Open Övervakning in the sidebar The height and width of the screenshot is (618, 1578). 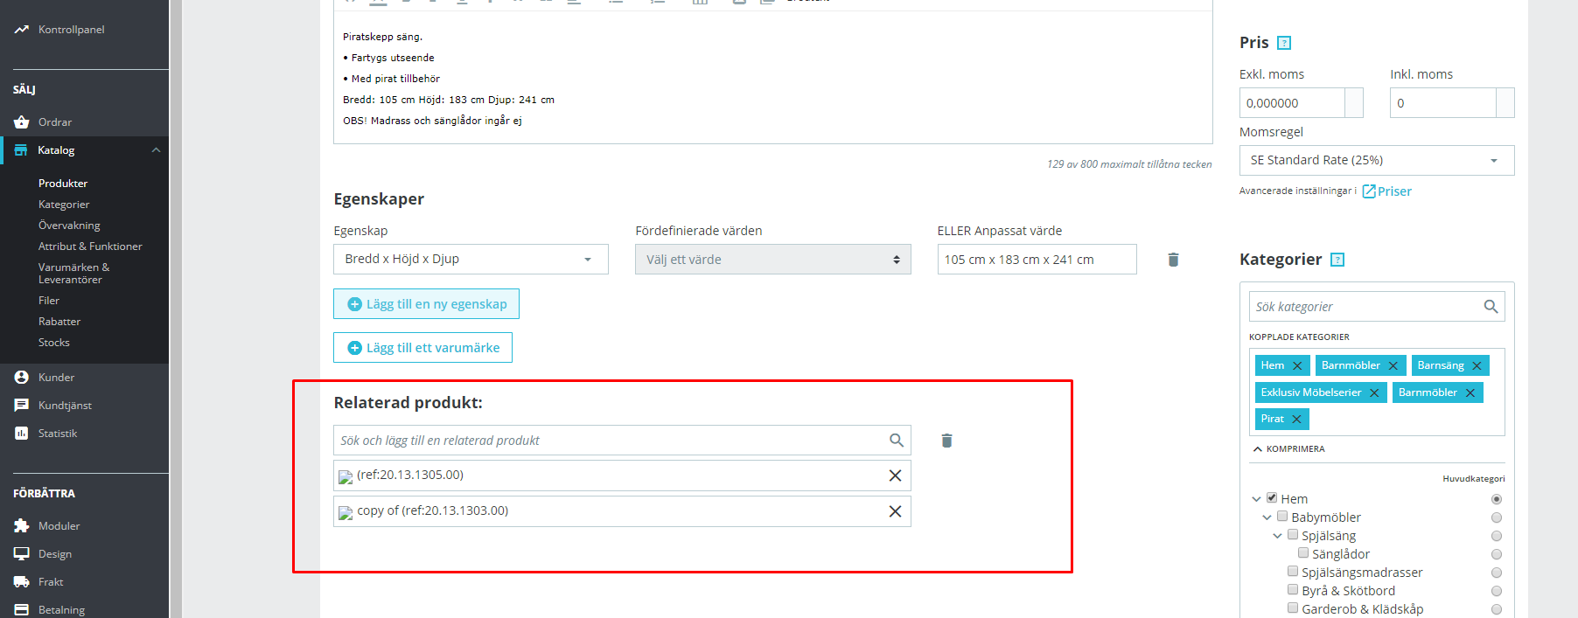point(69,226)
